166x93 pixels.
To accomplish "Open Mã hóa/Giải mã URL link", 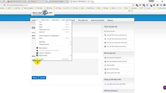I will tap(113, 69).
